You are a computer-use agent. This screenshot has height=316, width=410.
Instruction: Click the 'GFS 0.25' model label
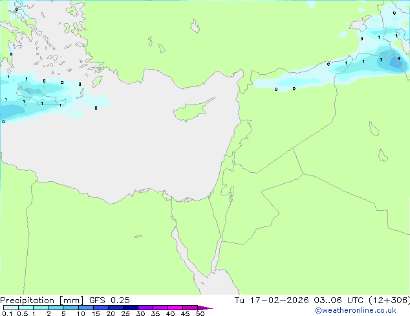click(x=109, y=301)
